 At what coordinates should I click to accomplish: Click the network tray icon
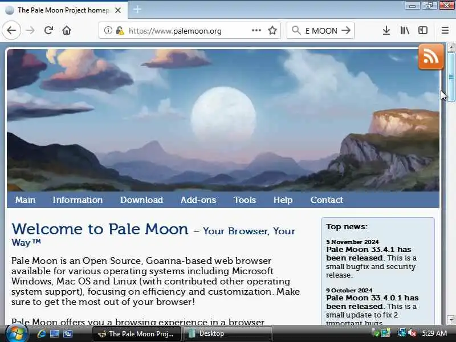pyautogui.click(x=401, y=333)
